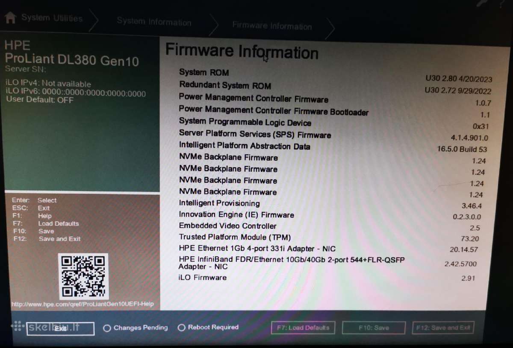Click the 16.5.0 Build 53 value

coord(462,149)
